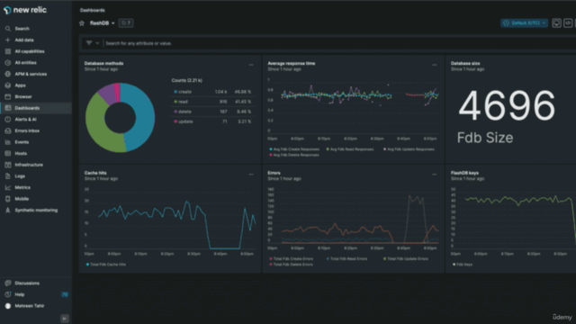Image resolution: width=576 pixels, height=324 pixels.
Task: Click the New Relic logo
Action: tap(25, 10)
